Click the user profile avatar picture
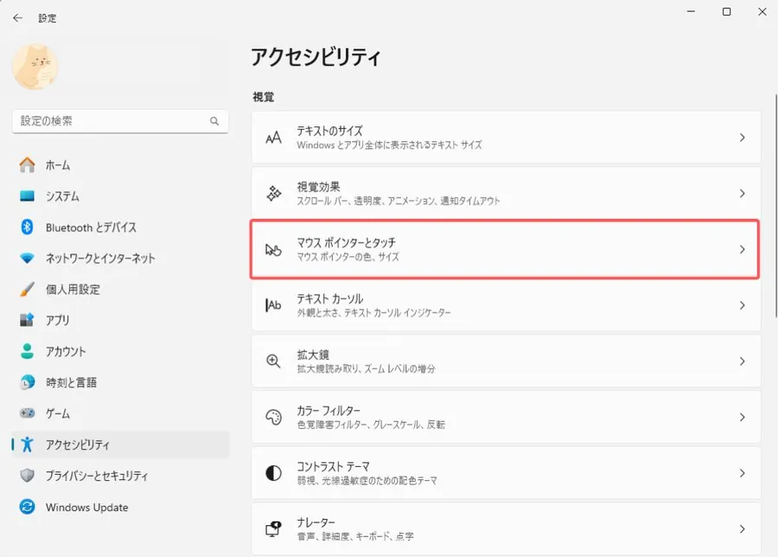This screenshot has height=557, width=778. [35, 67]
